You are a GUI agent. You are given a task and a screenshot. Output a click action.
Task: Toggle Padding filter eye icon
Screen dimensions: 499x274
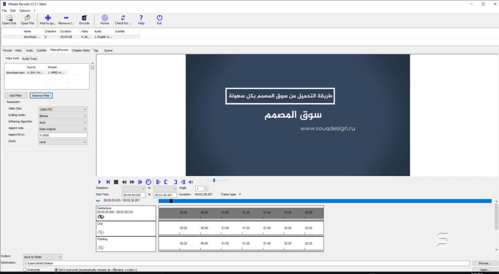click(x=101, y=247)
